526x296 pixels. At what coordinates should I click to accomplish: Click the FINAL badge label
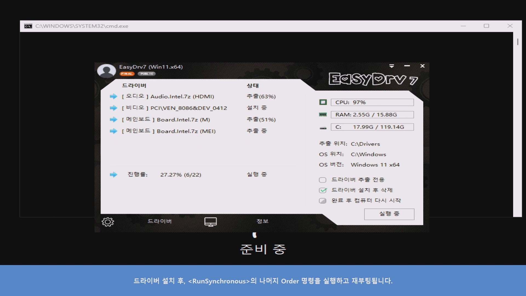point(127,74)
